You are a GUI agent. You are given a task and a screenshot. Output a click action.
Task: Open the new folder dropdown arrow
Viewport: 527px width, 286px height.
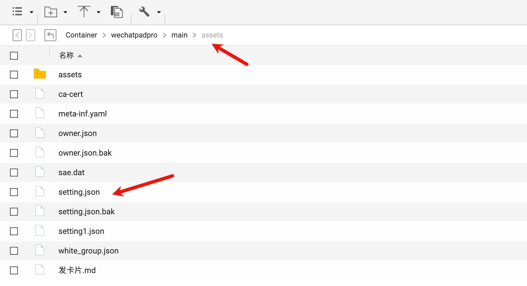[x=65, y=12]
